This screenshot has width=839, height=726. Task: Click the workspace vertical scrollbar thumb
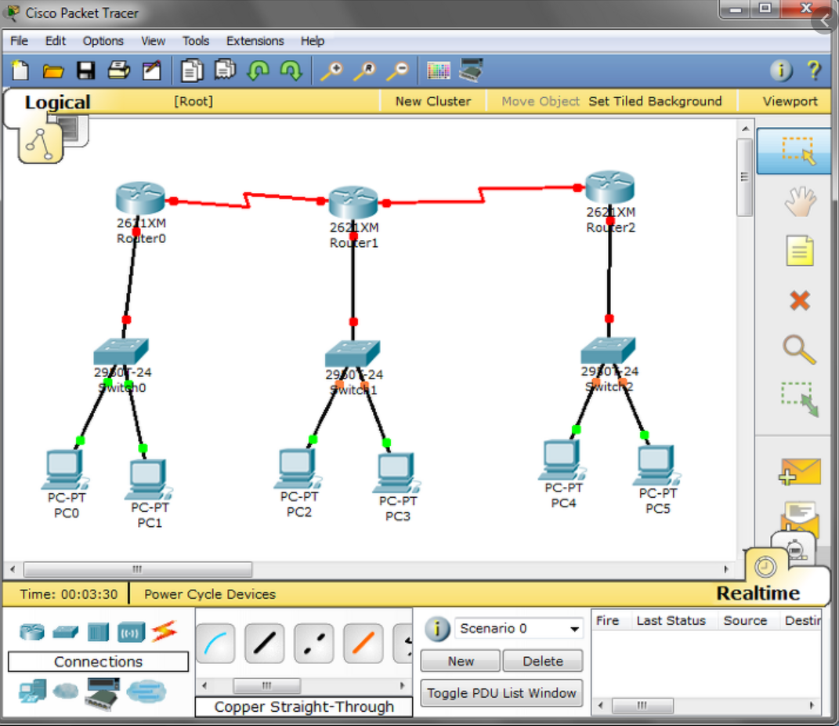744,177
